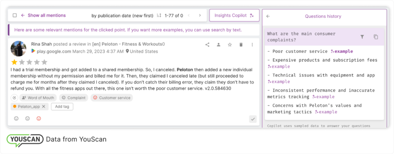Screen dimensions: 394x154
Task: Click the location pin beside United States
Action: [x=127, y=51]
